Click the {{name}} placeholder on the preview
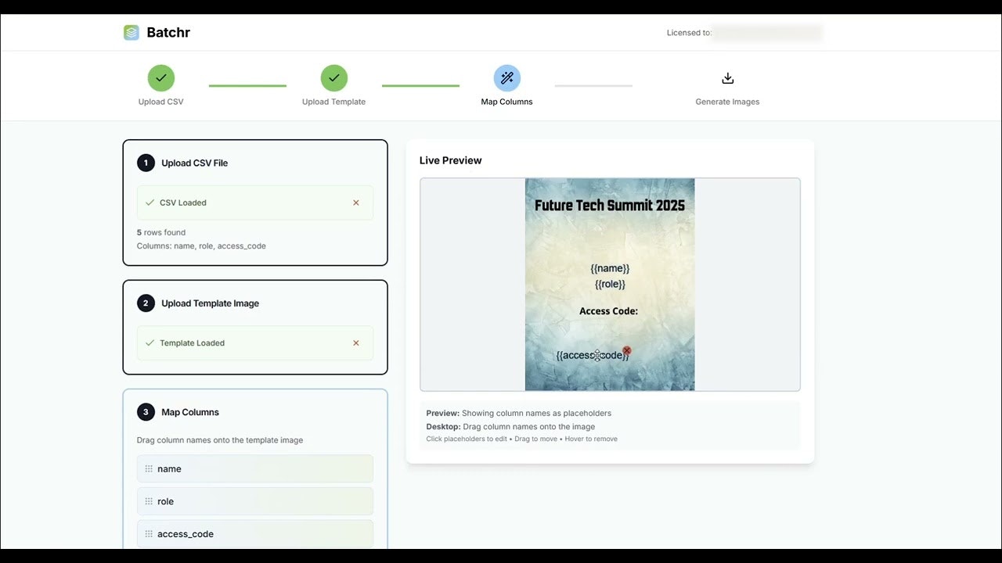Viewport: 1002px width, 563px height. (610, 268)
